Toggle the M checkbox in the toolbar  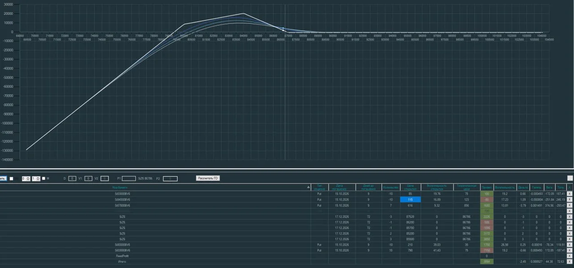coord(43,179)
